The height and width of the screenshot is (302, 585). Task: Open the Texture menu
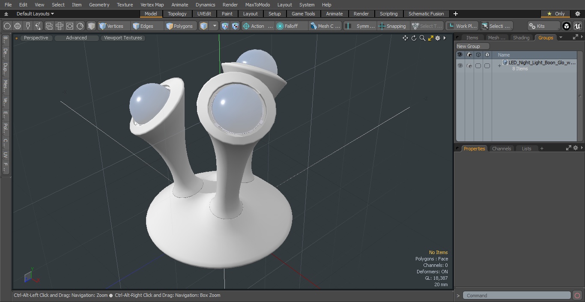(125, 5)
